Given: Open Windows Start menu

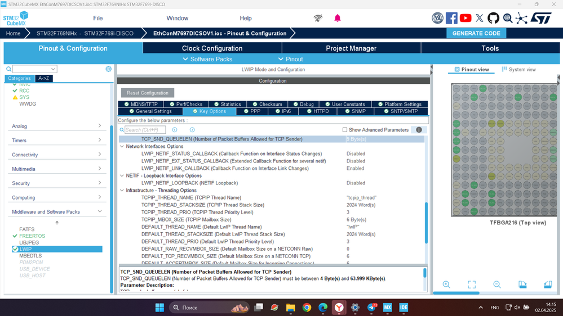Looking at the screenshot, I should click(159, 308).
